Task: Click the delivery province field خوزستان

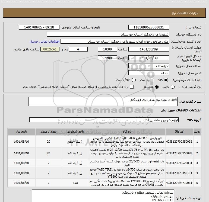Action: click(x=149, y=66)
